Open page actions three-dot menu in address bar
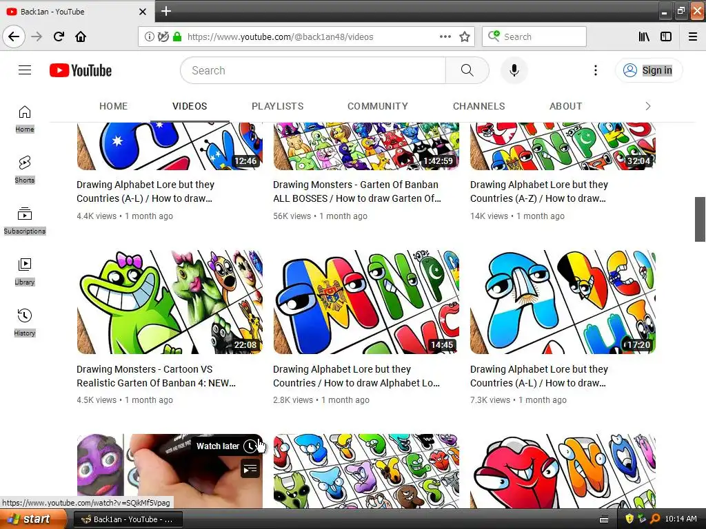 pyautogui.click(x=445, y=37)
